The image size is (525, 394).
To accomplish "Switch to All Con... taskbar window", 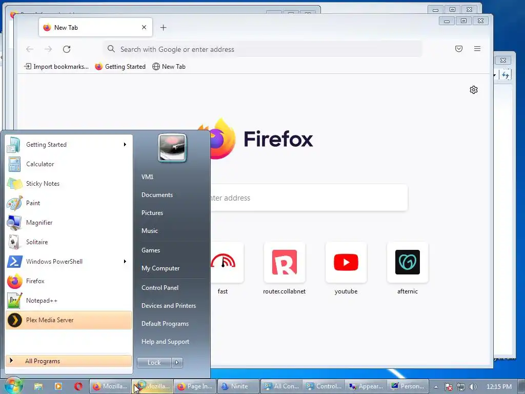I will click(x=281, y=386).
